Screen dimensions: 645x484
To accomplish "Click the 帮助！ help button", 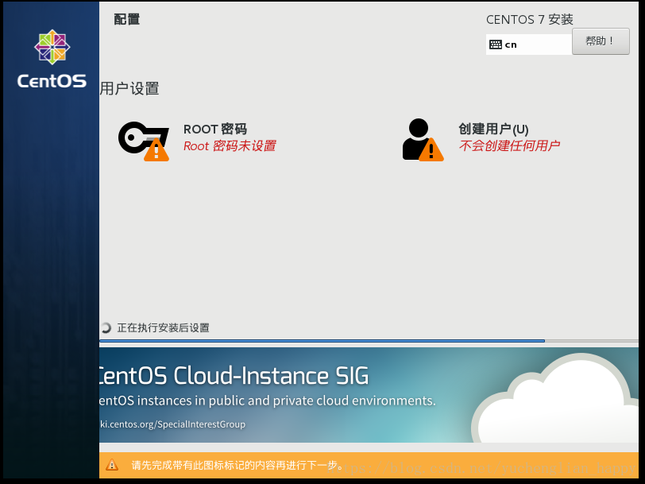I will click(x=601, y=41).
